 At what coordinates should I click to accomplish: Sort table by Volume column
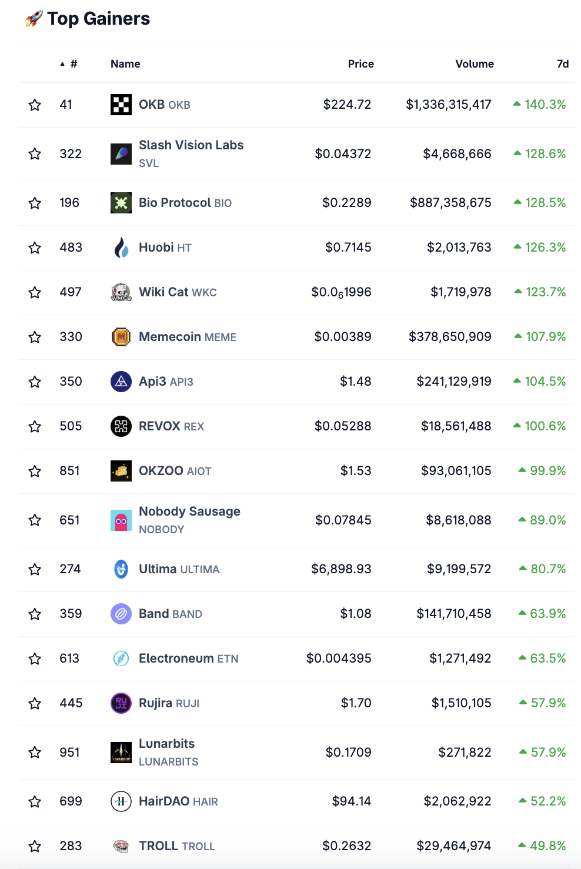pyautogui.click(x=474, y=63)
